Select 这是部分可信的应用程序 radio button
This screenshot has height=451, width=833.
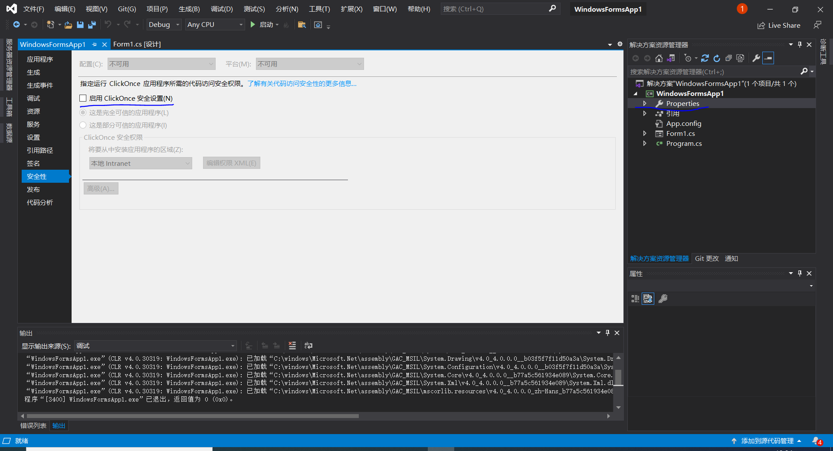(83, 125)
